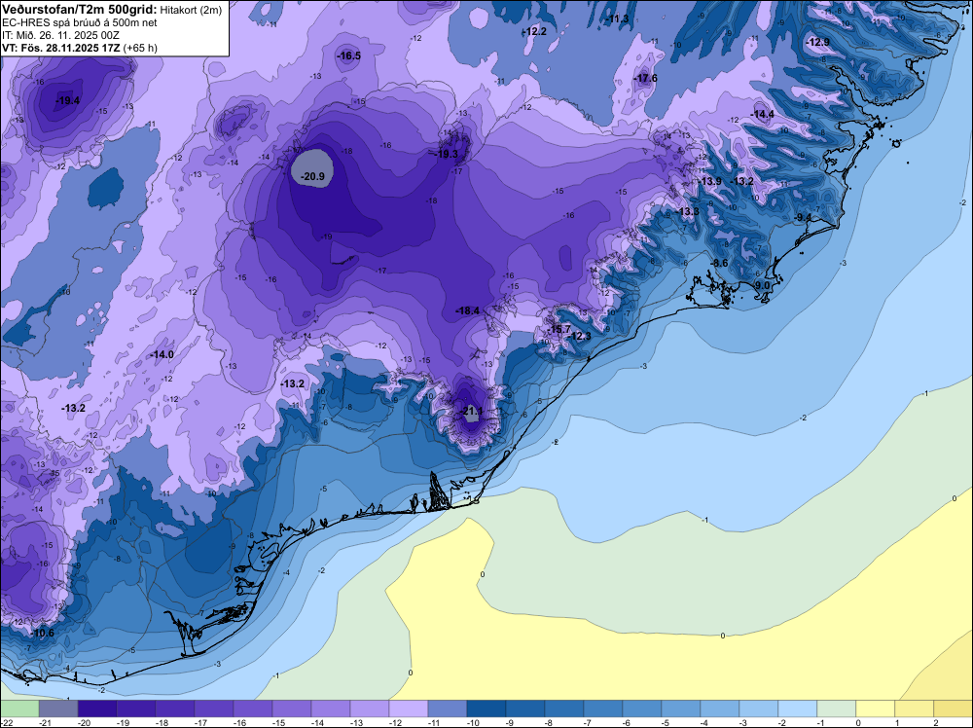Image resolution: width=973 pixels, height=728 pixels.
Task: Click the -14.0 value label
Action: tap(162, 354)
